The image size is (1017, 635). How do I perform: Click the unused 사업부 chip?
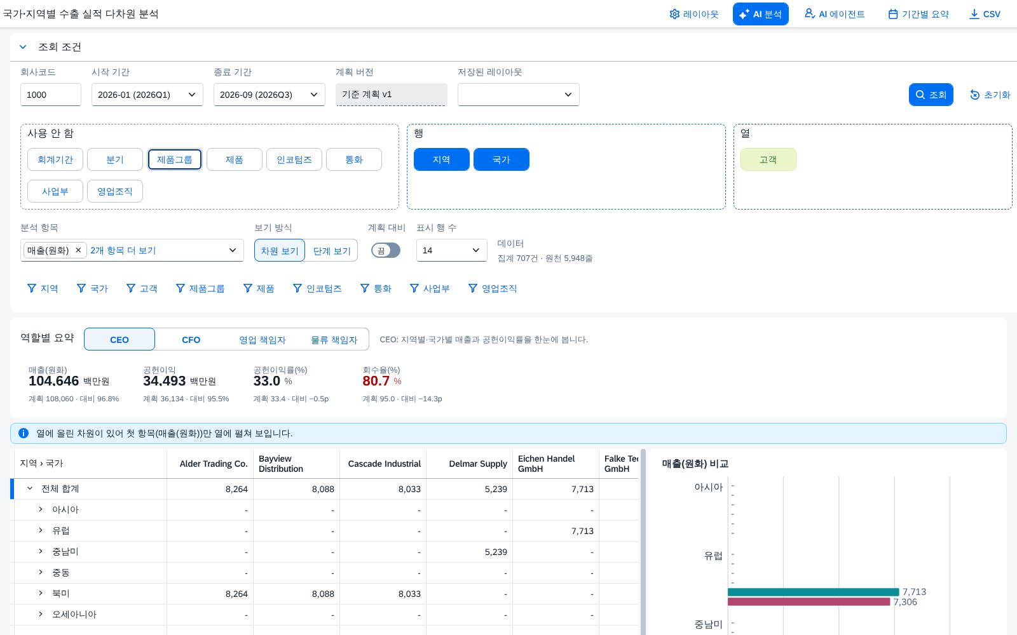55,191
